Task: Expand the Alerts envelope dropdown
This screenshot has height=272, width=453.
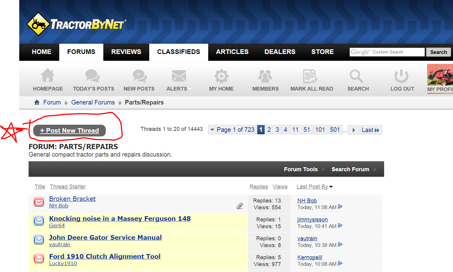Action: pyautogui.click(x=179, y=76)
